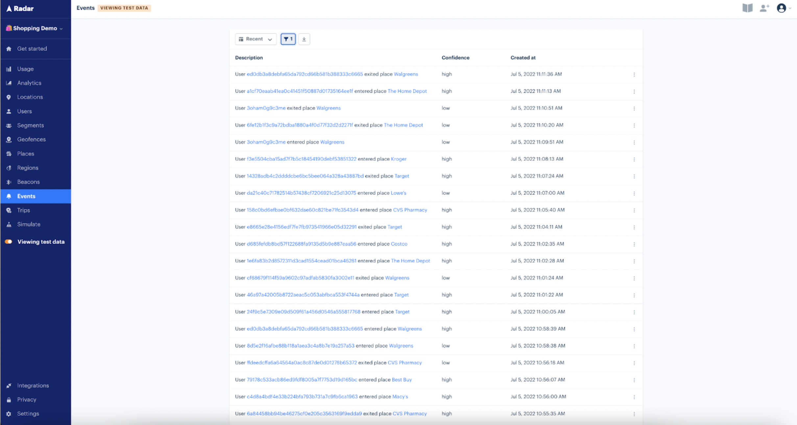Expand the Recent sort dropdown
Image resolution: width=797 pixels, height=425 pixels.
point(255,39)
